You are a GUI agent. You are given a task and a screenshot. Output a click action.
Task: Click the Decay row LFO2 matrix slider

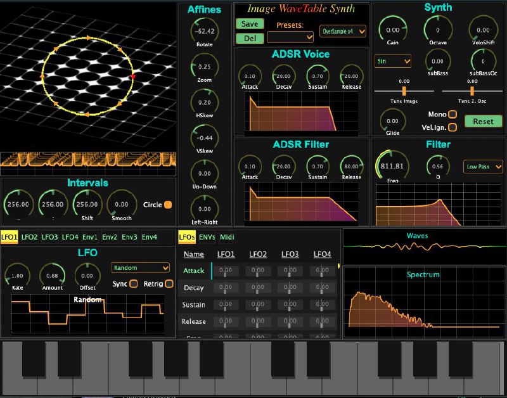point(258,288)
